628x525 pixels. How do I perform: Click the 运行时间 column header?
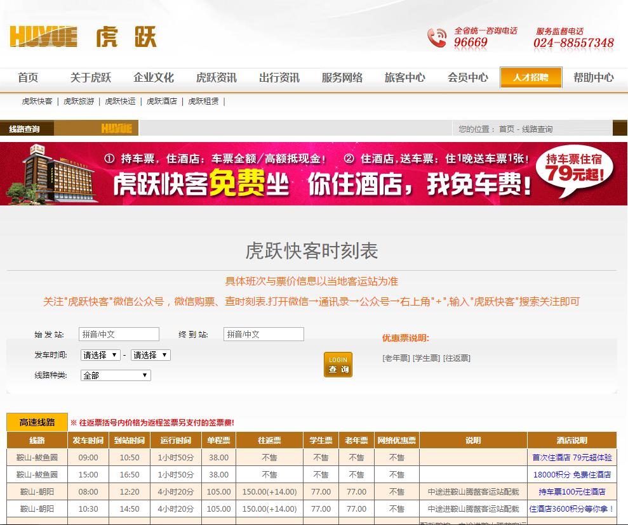tap(176, 440)
